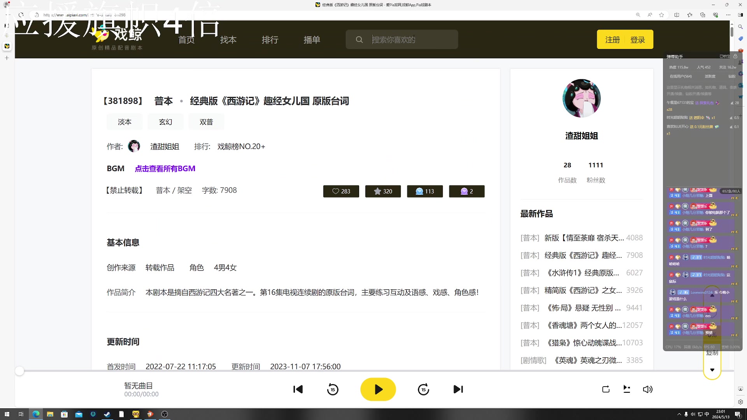Image resolution: width=747 pixels, height=420 pixels.
Task: Like the script with the heart toggle
Action: click(x=341, y=191)
